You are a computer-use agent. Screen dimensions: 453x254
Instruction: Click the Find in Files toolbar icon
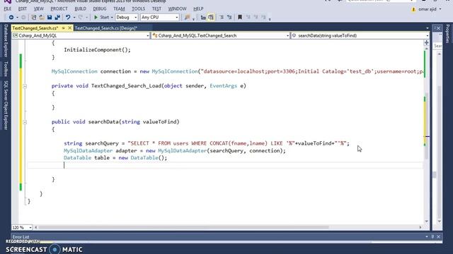[187, 18]
